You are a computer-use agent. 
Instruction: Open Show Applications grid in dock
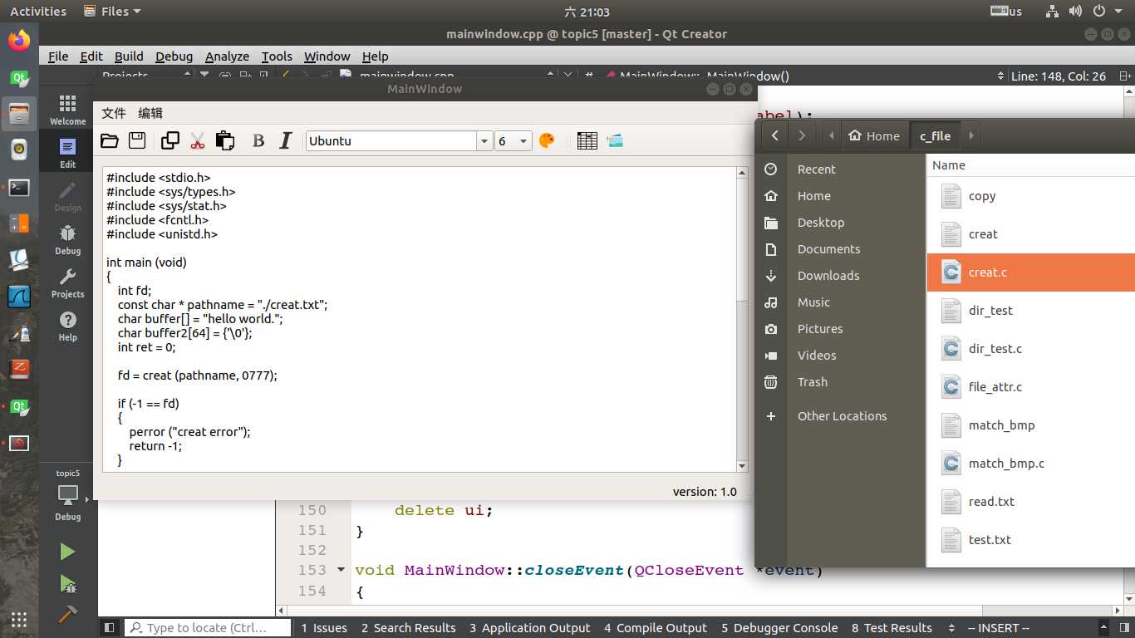[19, 620]
